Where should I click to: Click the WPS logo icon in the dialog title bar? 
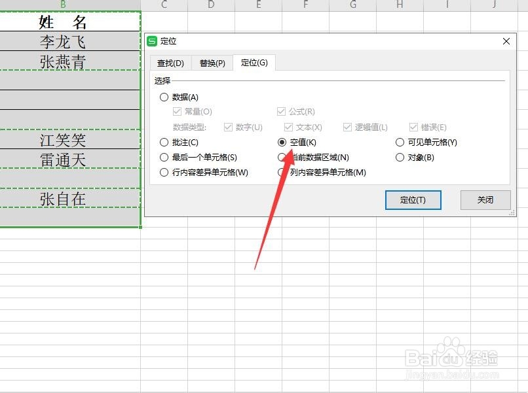tap(152, 41)
